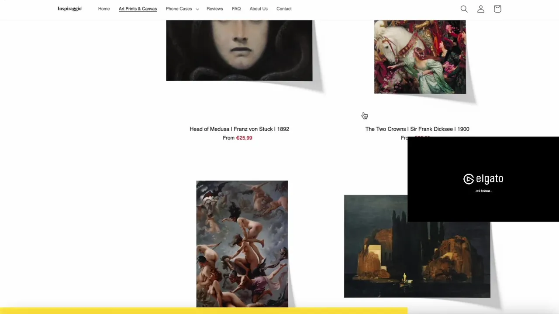Open the witches flying painting thumbnail

[242, 244]
